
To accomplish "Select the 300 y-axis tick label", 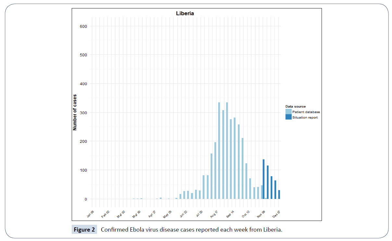I will click(x=83, y=113).
